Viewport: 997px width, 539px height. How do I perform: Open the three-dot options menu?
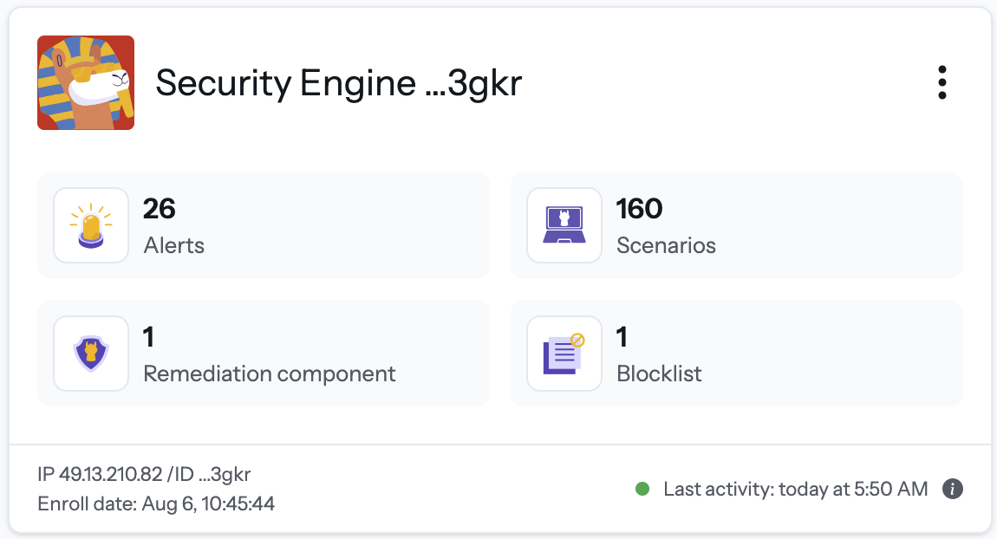[x=942, y=83]
